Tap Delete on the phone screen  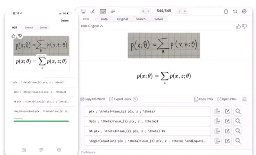click(x=65, y=21)
